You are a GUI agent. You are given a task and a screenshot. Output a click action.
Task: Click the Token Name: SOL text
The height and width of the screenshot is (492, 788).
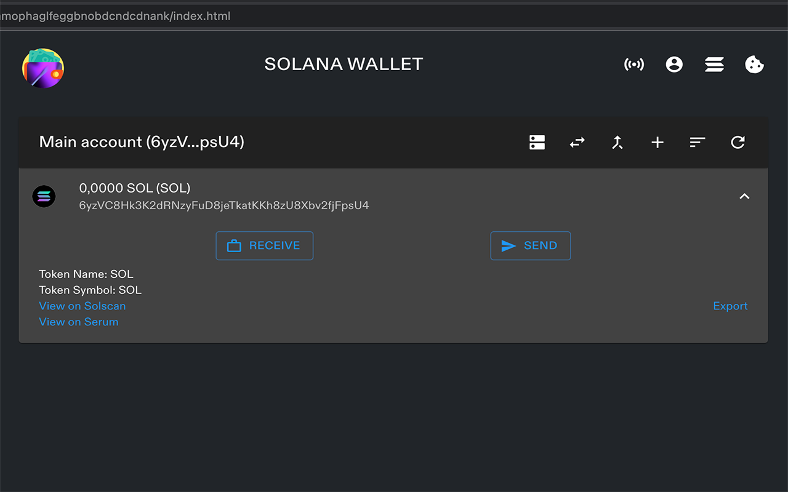coord(86,274)
